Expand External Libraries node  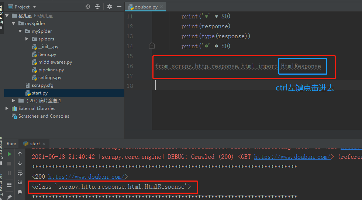tap(7, 108)
